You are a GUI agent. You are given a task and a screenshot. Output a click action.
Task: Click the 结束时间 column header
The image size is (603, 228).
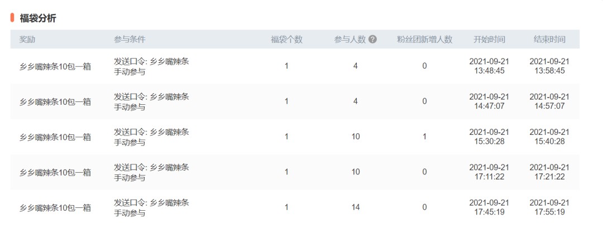[549, 39]
